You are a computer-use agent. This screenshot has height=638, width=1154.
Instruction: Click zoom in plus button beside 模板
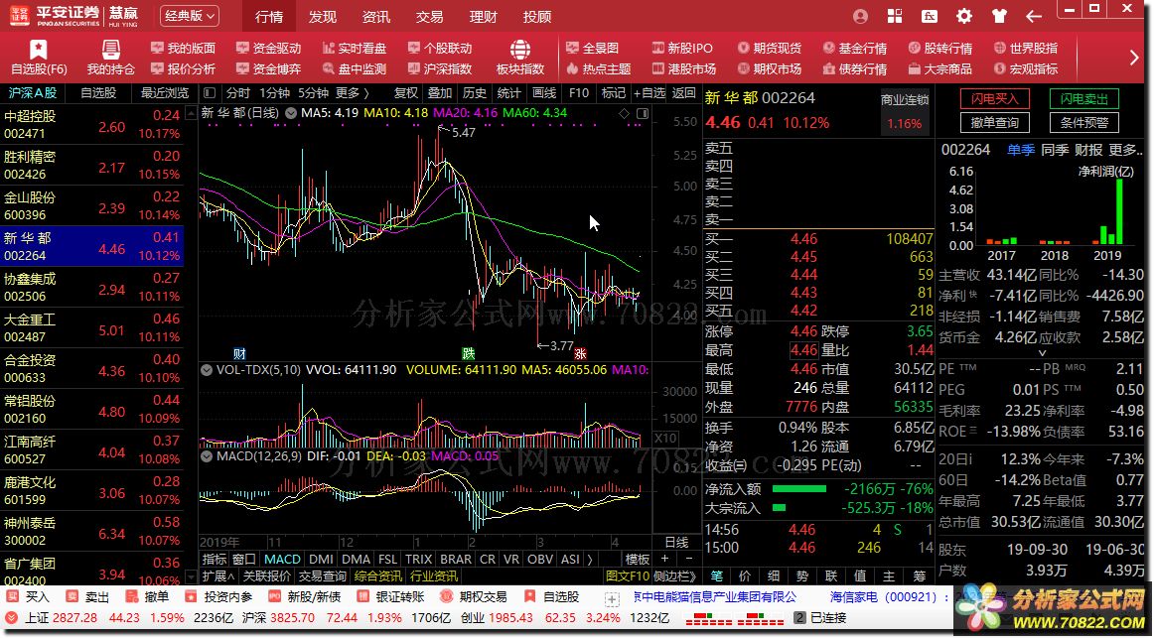pyautogui.click(x=664, y=560)
